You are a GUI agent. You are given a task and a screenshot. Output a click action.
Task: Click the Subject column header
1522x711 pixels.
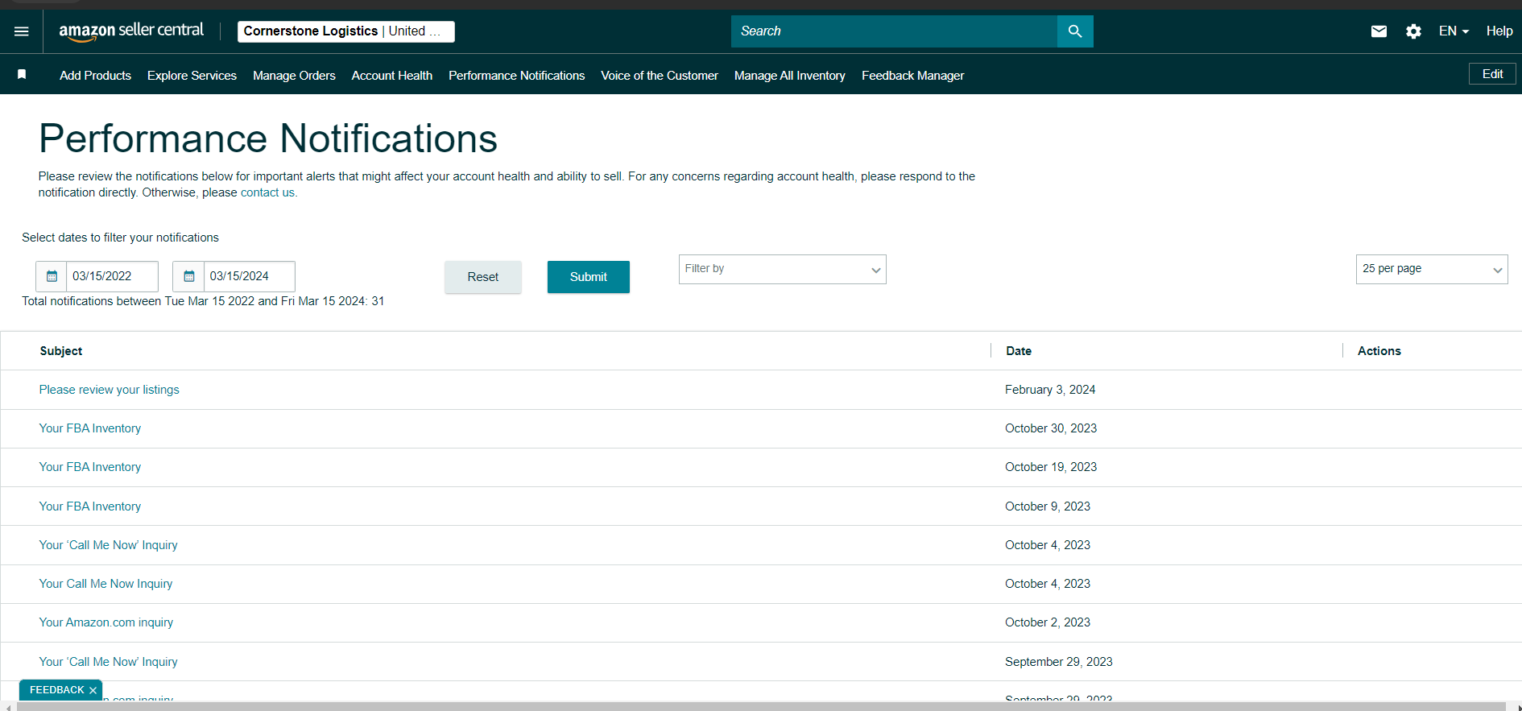(61, 351)
